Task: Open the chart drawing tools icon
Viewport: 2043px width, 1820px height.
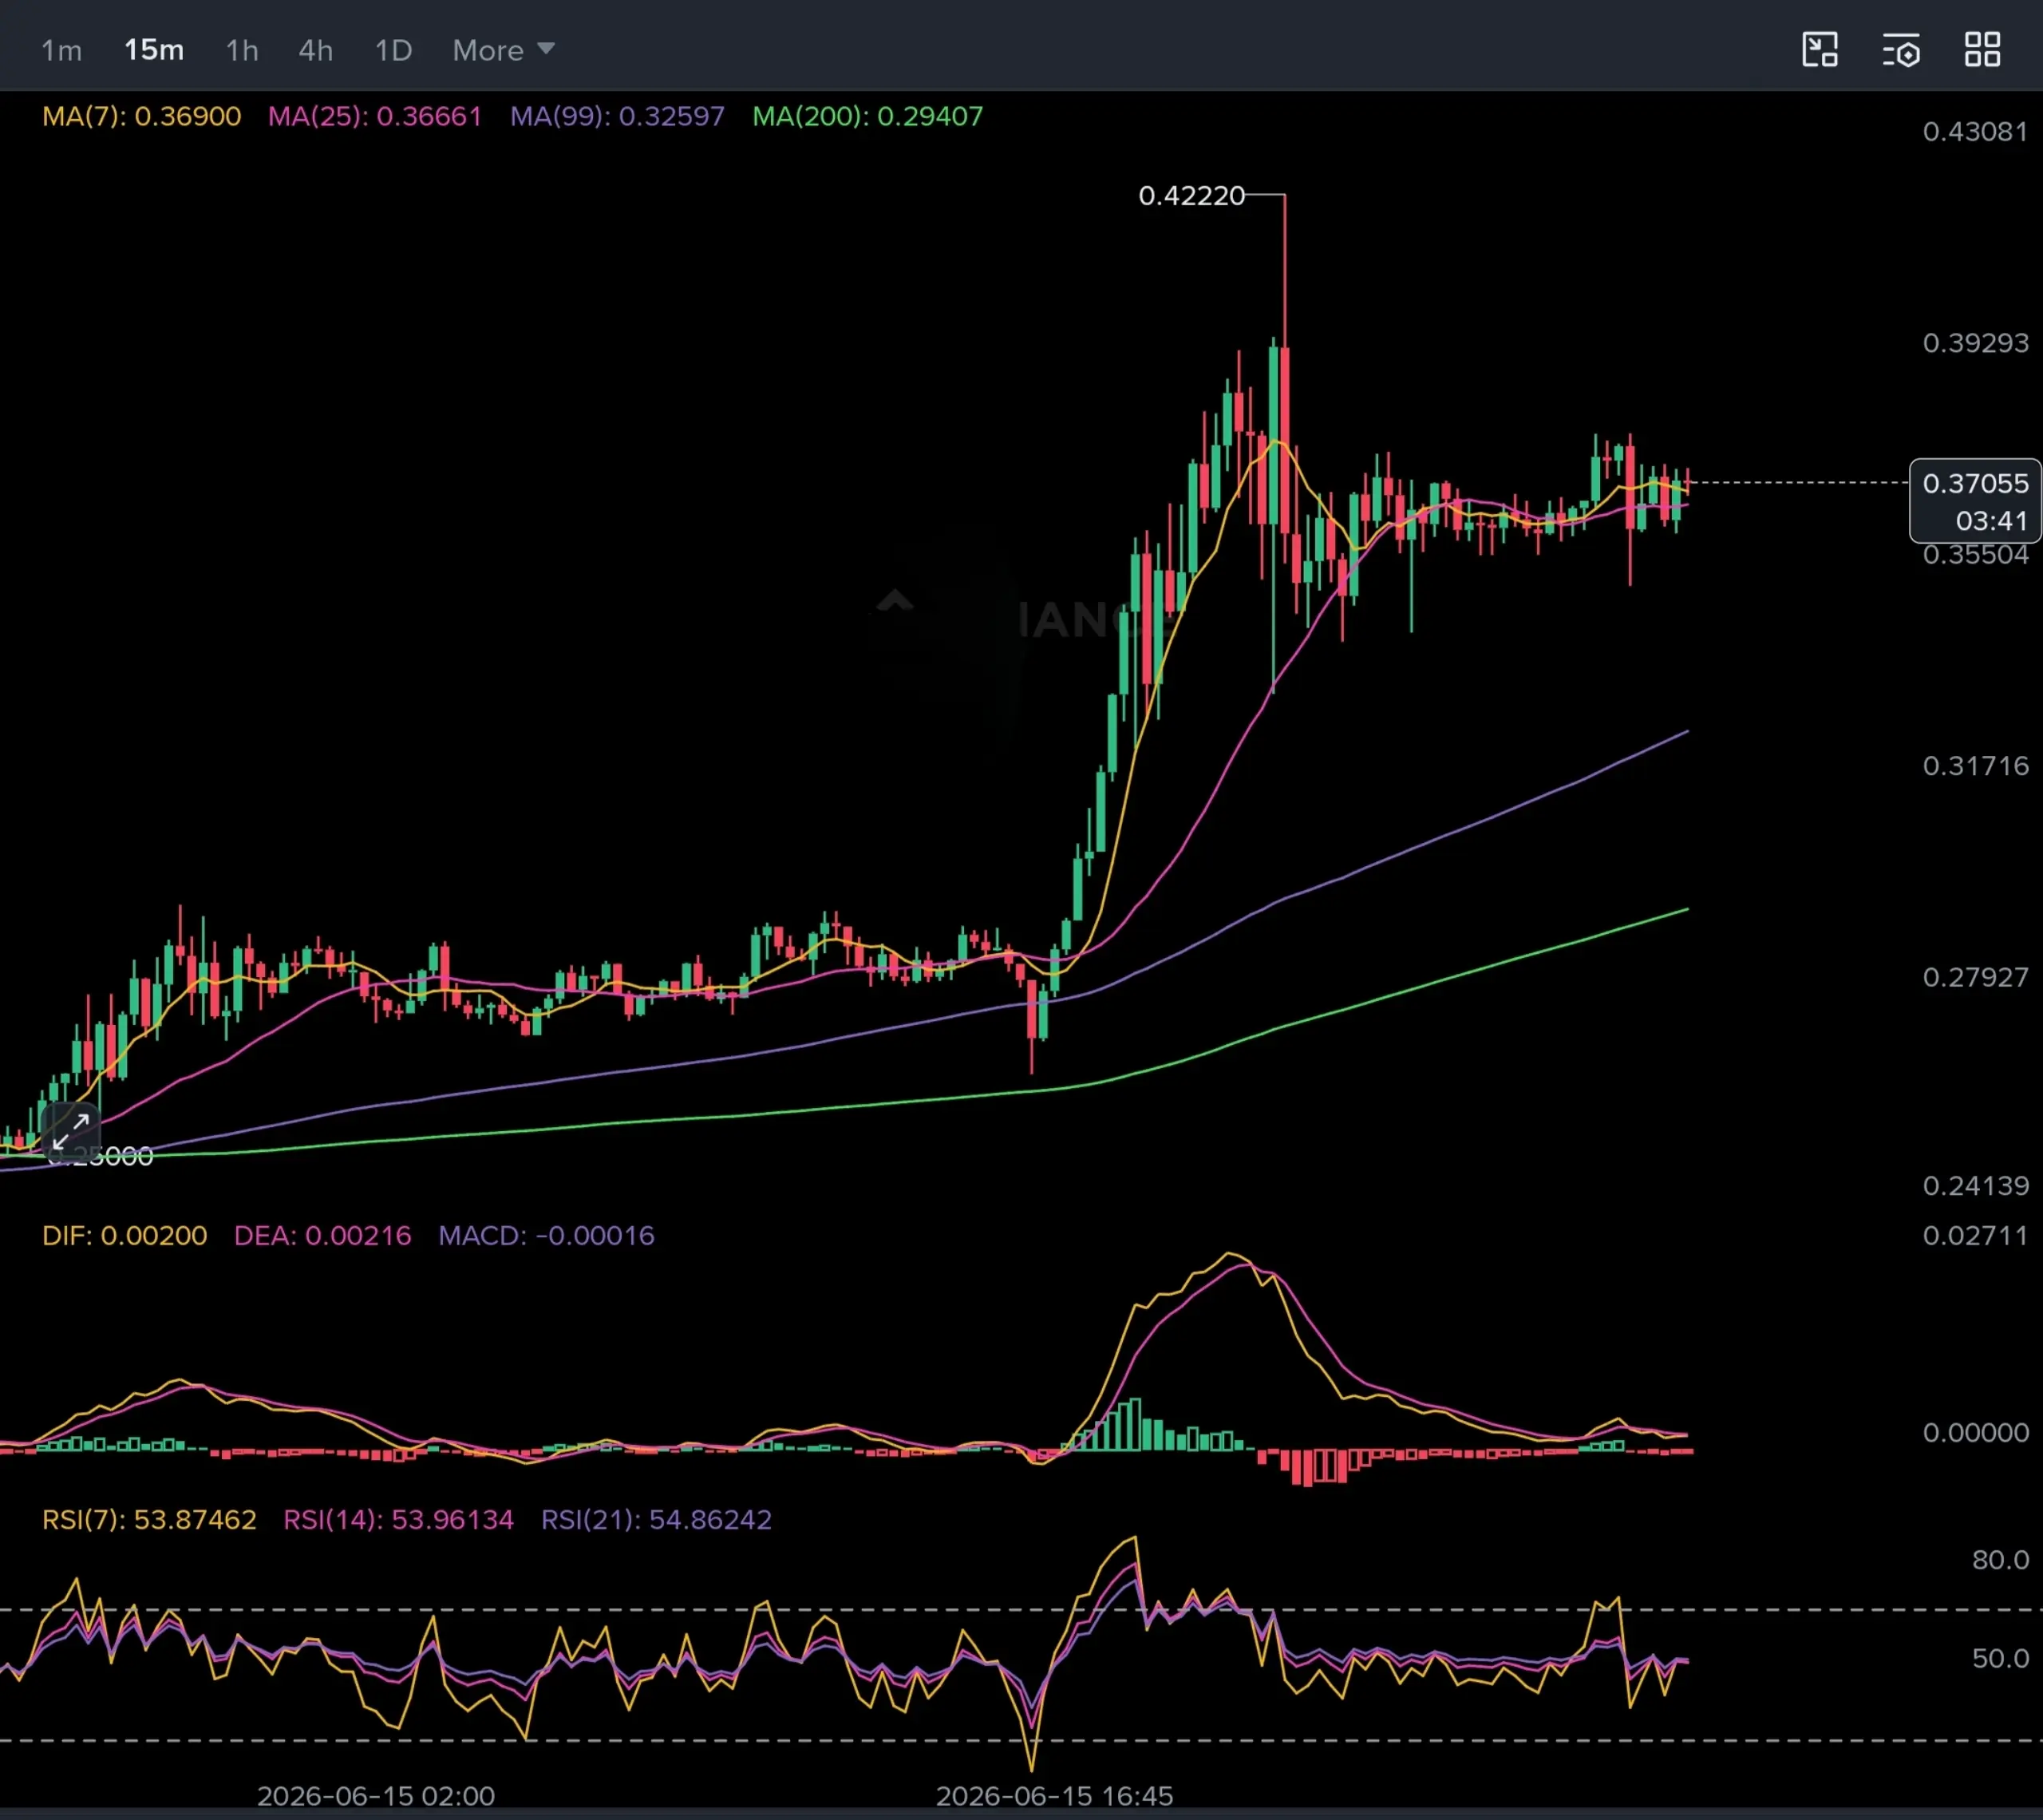Action: [1819, 50]
